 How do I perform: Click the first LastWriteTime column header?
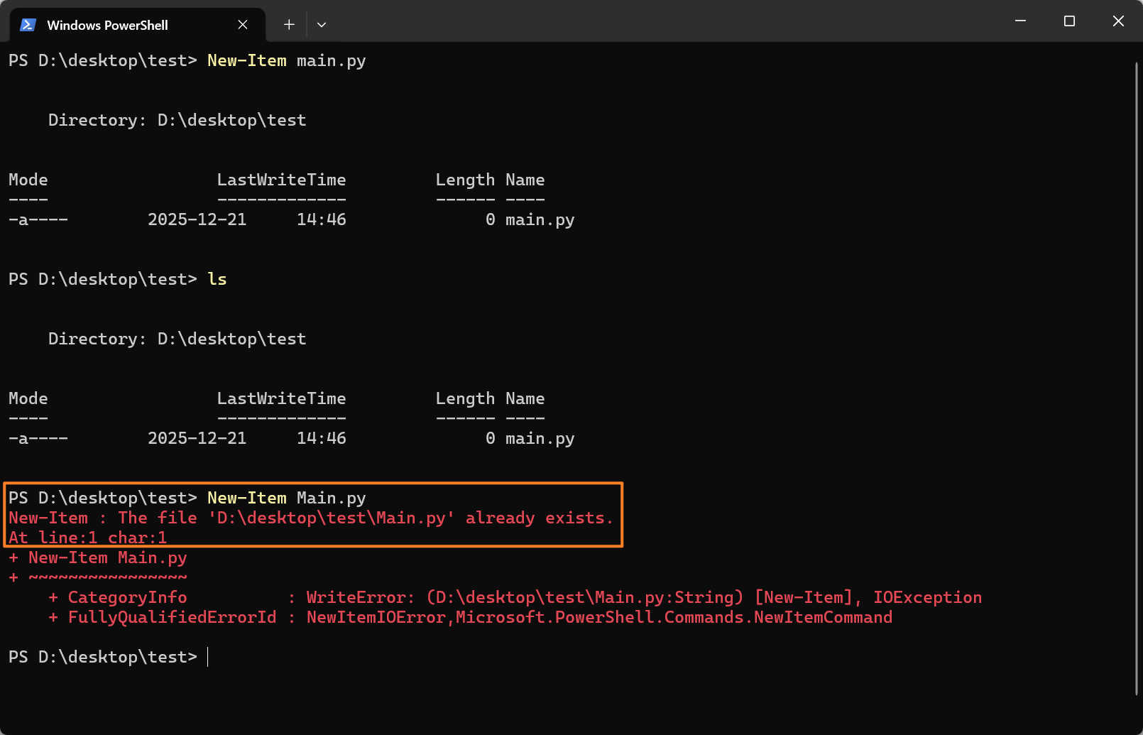coord(281,180)
